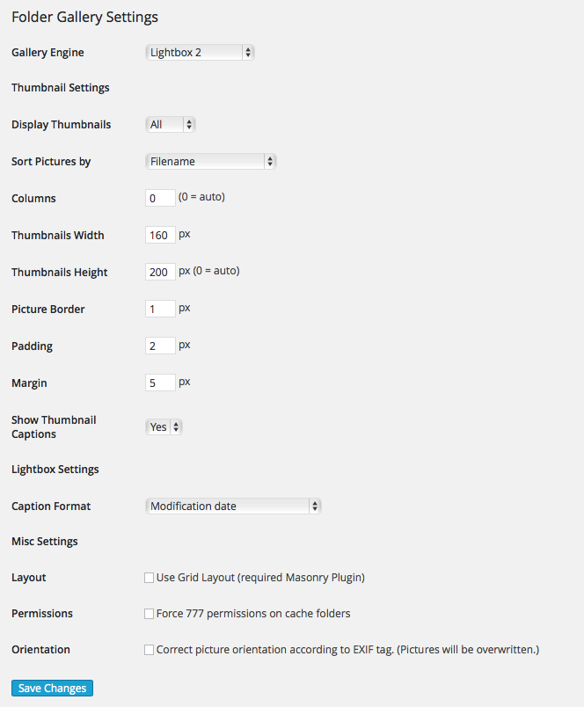The width and height of the screenshot is (584, 707).
Task: Open the Sort Pictures by dropdown
Action: click(x=210, y=162)
